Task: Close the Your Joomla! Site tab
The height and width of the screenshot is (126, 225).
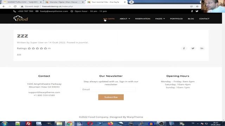Action: [x=125, y=2]
